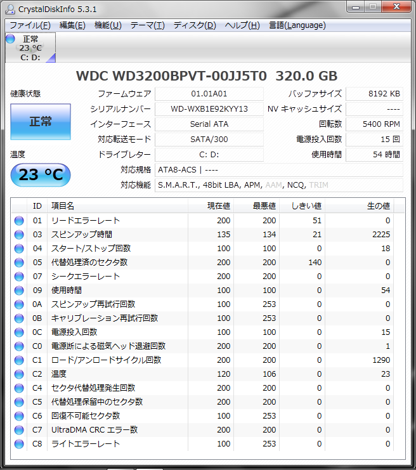The height and width of the screenshot is (470, 416).
Task: Click the 生の値 column header
Action: pyautogui.click(x=360, y=206)
